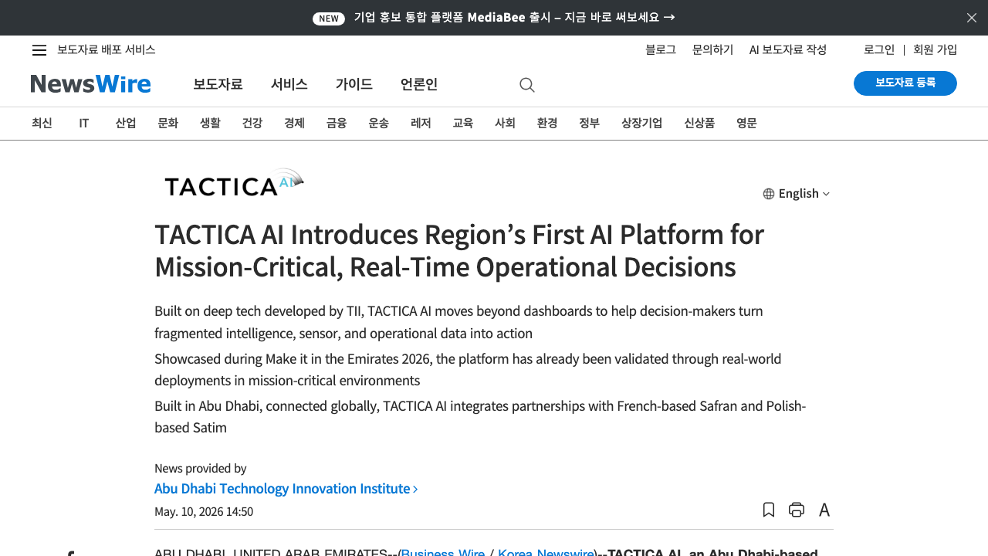Image resolution: width=988 pixels, height=556 pixels.
Task: Select the 상장기업 category tab
Action: click(641, 123)
